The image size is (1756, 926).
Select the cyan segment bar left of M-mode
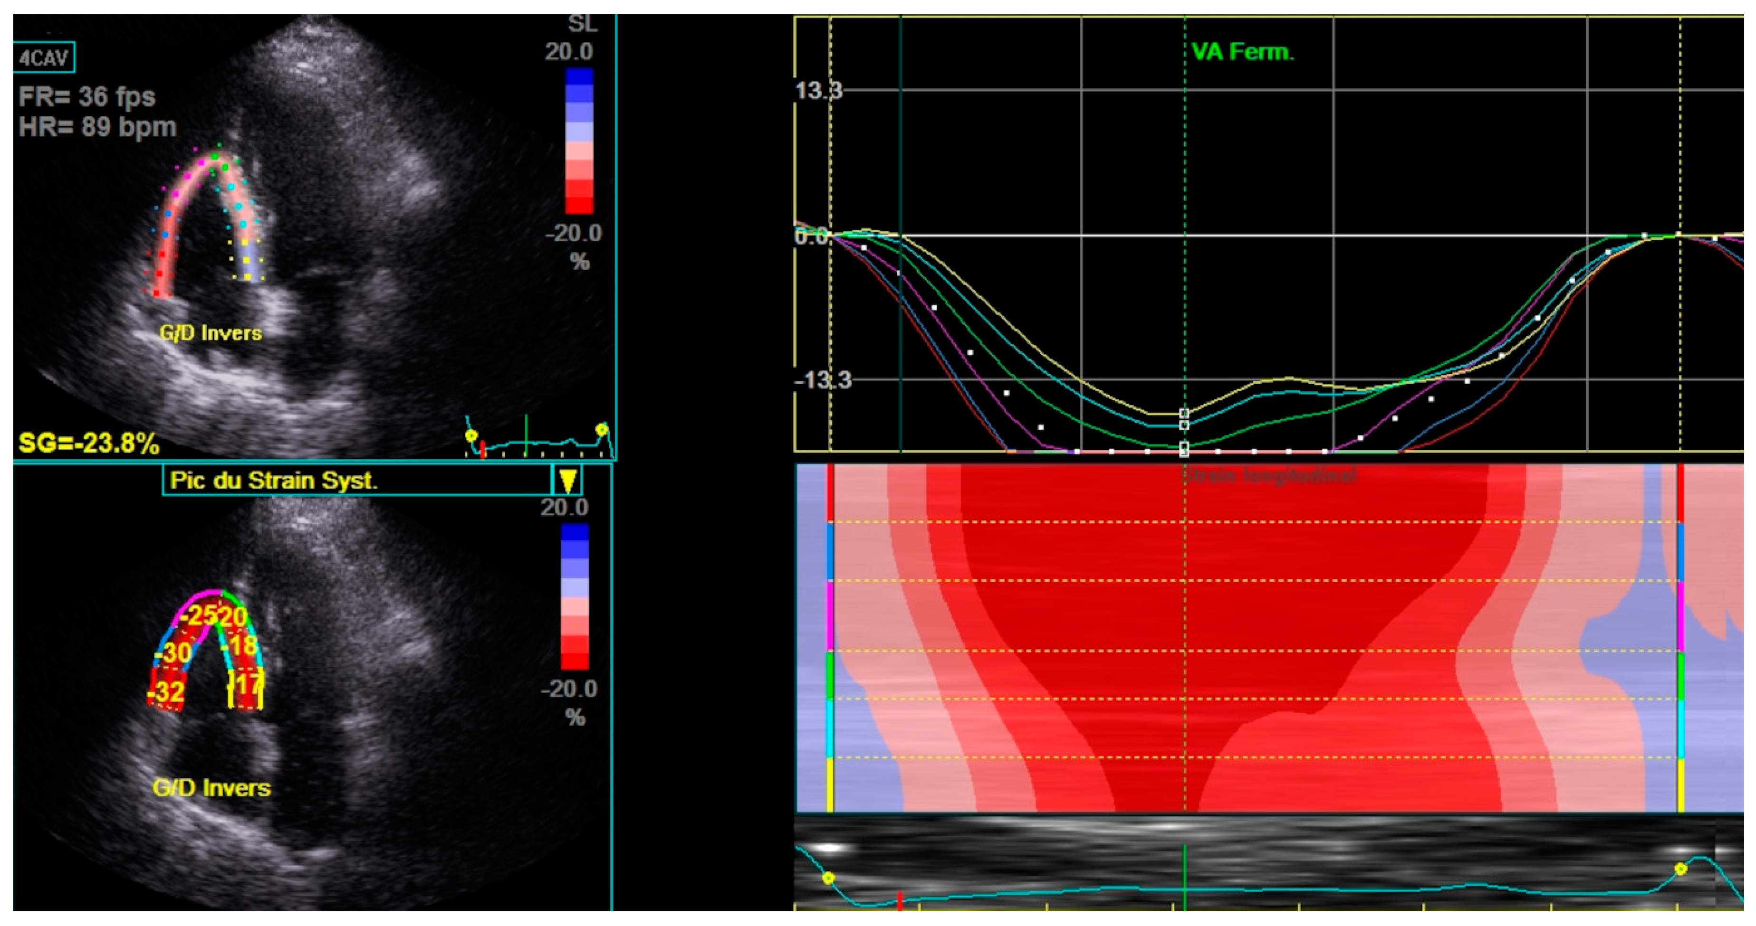pos(830,728)
